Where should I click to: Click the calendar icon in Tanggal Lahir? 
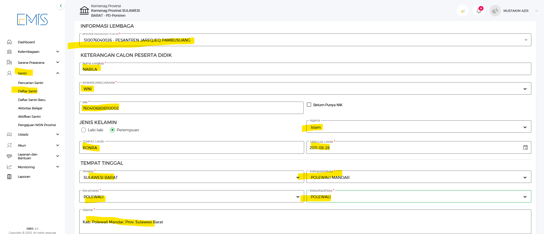[525, 147]
